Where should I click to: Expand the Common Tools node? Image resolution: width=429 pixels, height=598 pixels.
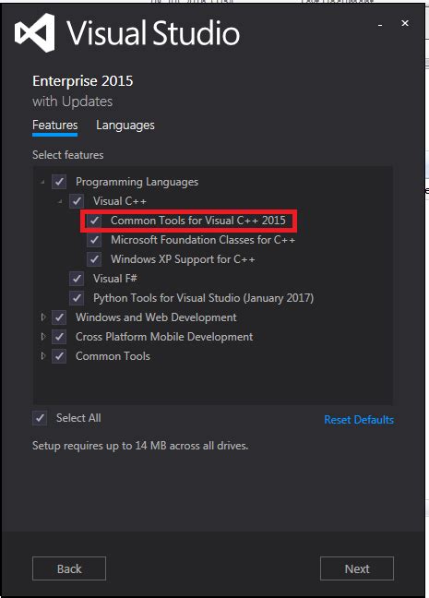(x=43, y=356)
